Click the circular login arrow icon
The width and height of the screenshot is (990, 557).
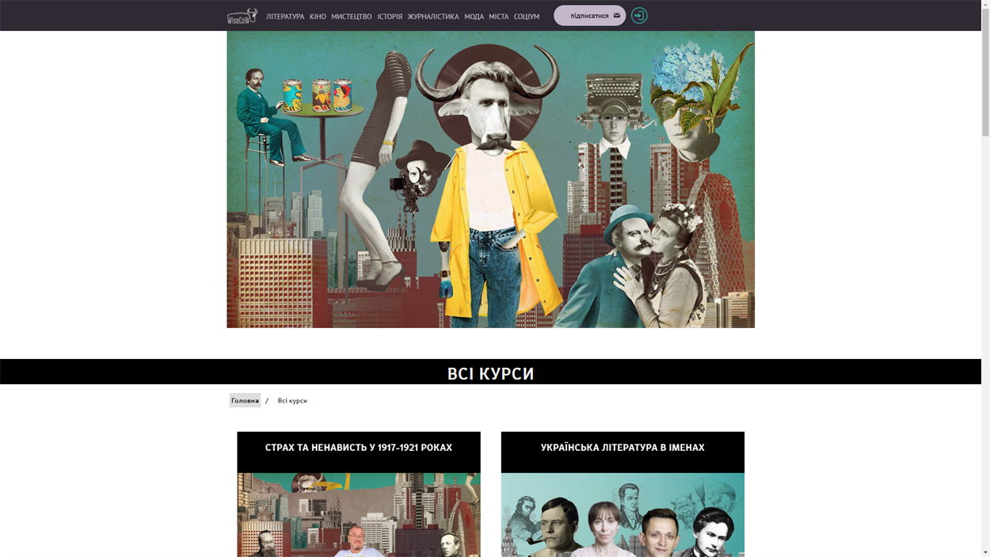click(639, 16)
